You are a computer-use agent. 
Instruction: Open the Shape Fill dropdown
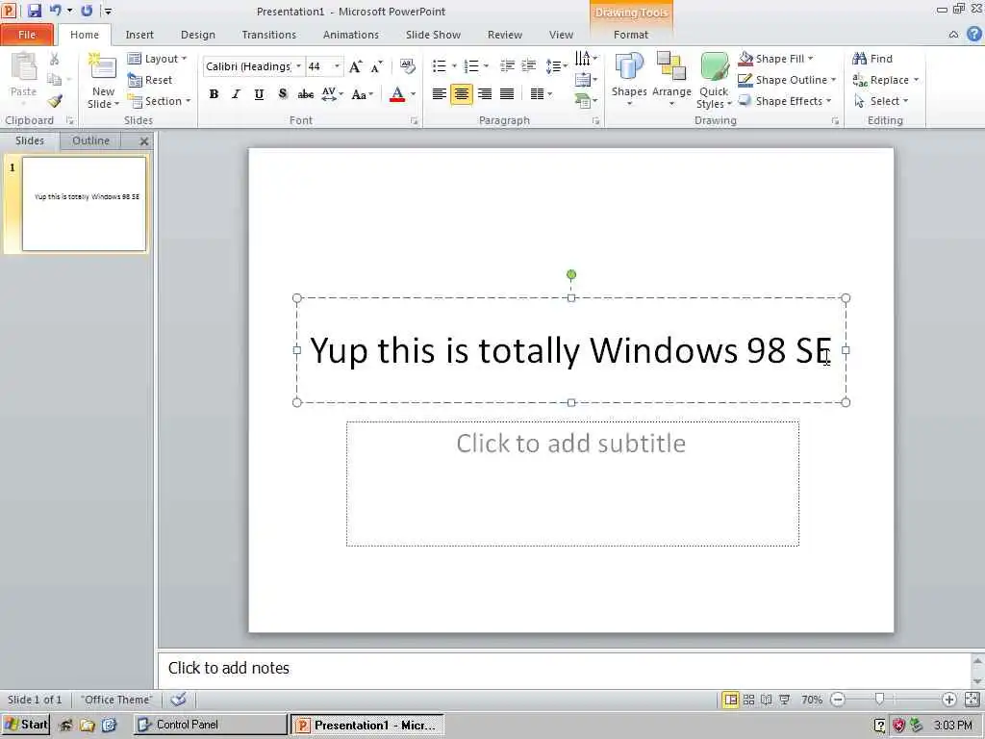775,59
